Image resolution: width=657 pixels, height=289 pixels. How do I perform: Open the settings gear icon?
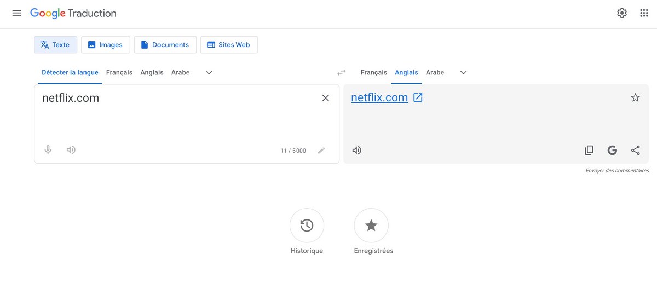point(622,13)
